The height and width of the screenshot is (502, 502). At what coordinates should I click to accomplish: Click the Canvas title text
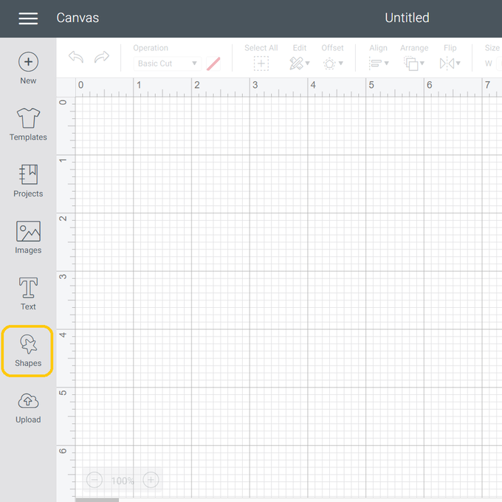pyautogui.click(x=78, y=18)
